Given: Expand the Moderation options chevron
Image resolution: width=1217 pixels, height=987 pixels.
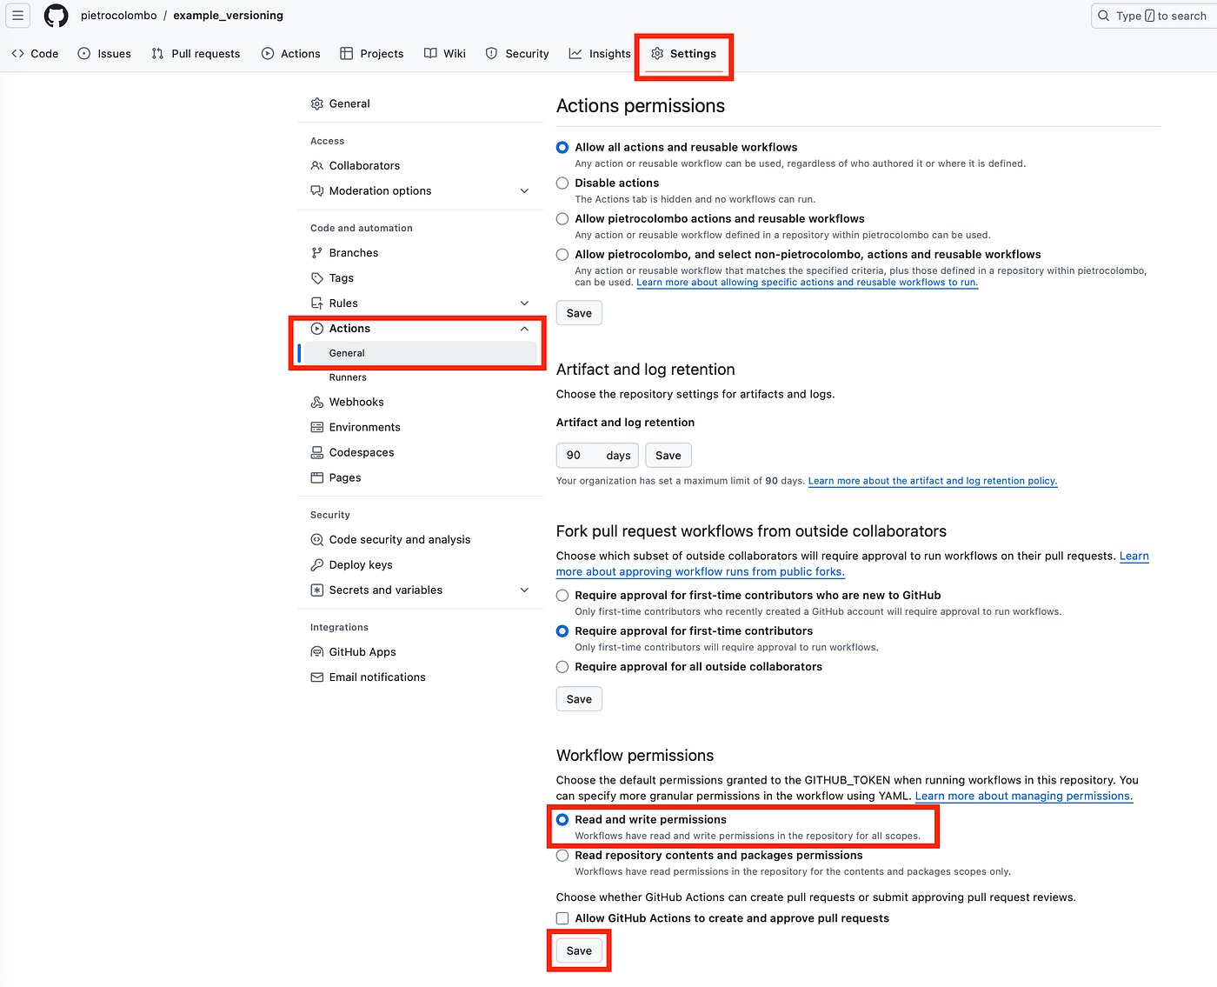Looking at the screenshot, I should click(524, 190).
